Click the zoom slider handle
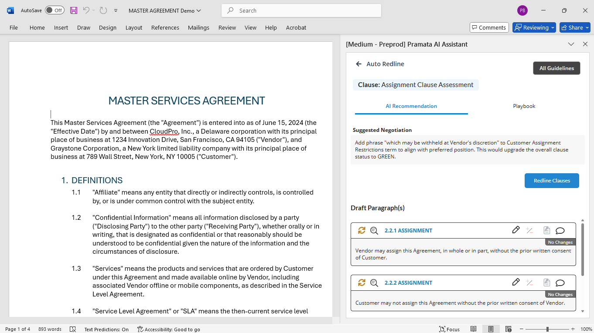Screen dimensions: 594x333 pos(547,329)
